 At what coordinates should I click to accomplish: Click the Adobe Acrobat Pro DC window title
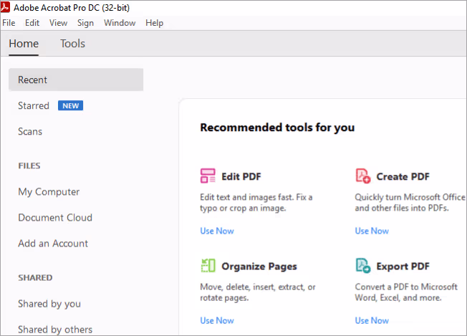pos(72,8)
